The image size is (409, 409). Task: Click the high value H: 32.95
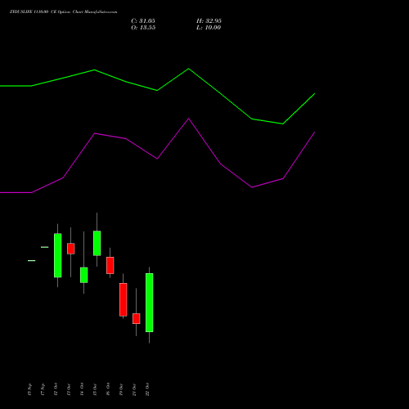coord(209,21)
